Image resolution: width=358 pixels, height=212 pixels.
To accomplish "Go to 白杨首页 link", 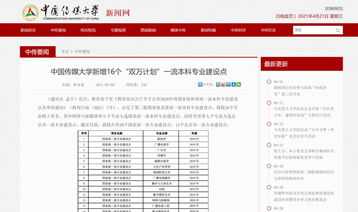I will 284,16.
